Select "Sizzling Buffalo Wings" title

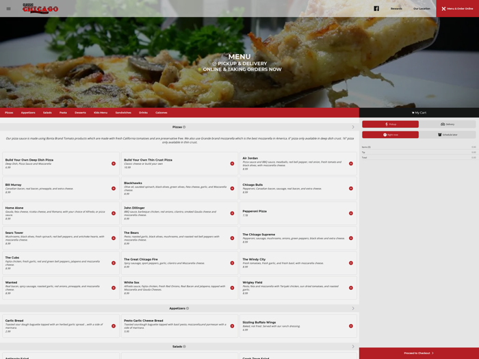click(x=259, y=322)
